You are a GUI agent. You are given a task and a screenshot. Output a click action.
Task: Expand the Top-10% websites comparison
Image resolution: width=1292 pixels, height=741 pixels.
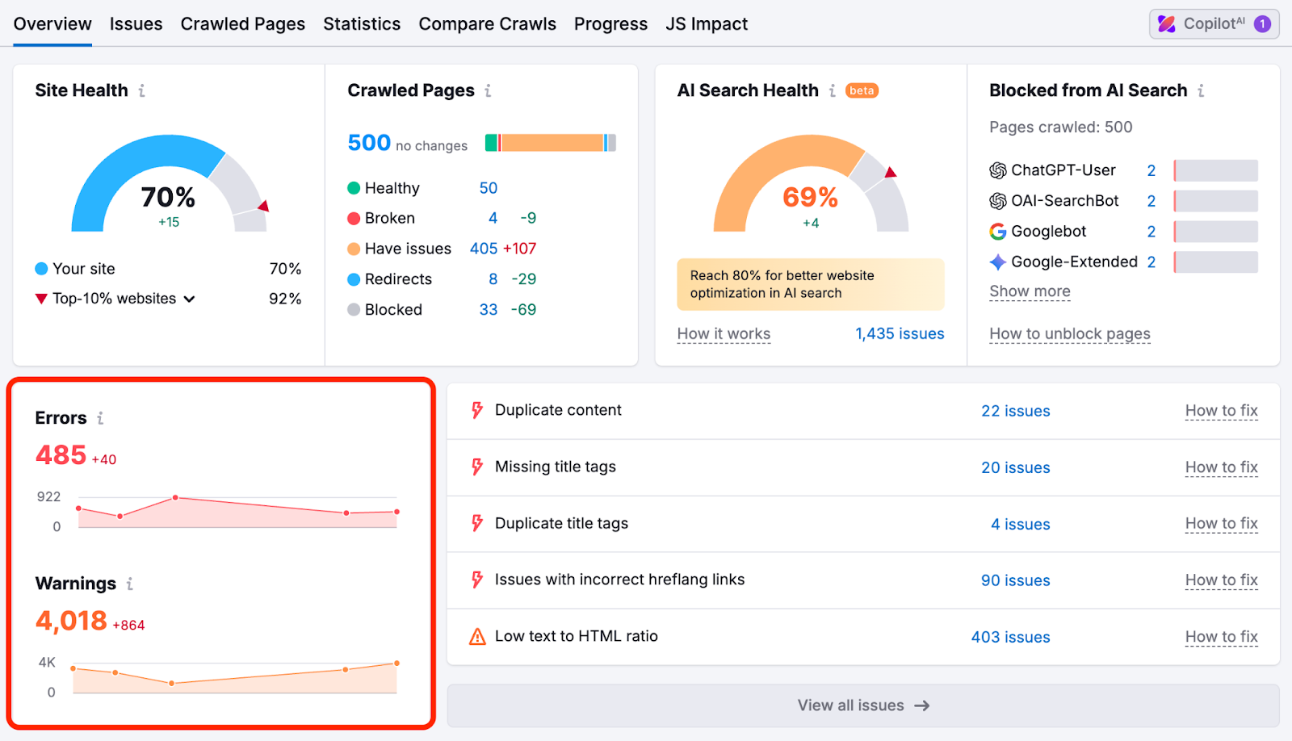pyautogui.click(x=190, y=298)
